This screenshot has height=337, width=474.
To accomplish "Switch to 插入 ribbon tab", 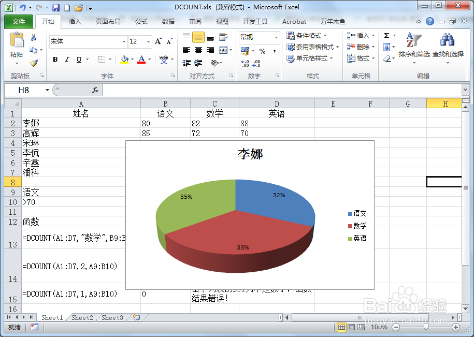I will click(75, 21).
